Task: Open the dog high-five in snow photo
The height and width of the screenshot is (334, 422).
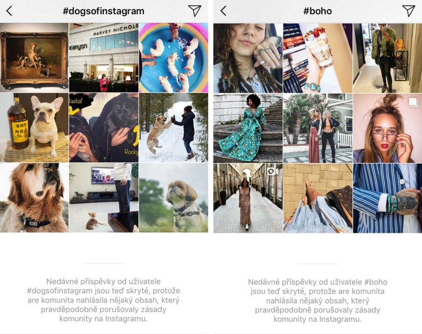Action: click(x=174, y=128)
